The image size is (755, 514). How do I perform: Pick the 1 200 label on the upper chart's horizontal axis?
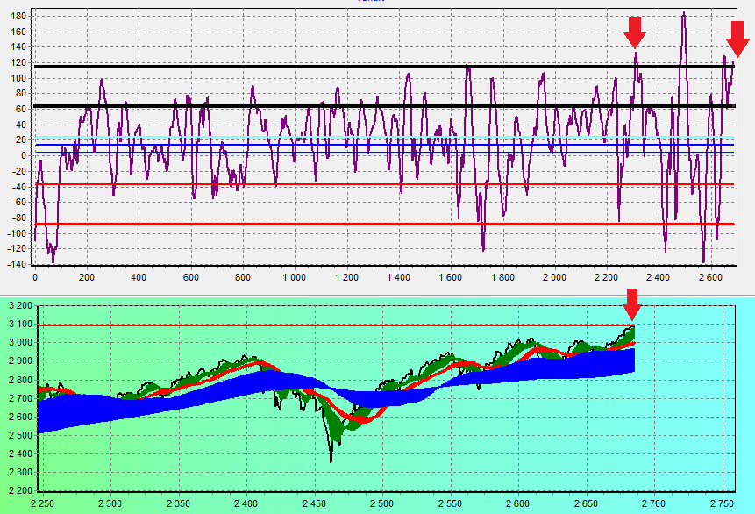346,277
